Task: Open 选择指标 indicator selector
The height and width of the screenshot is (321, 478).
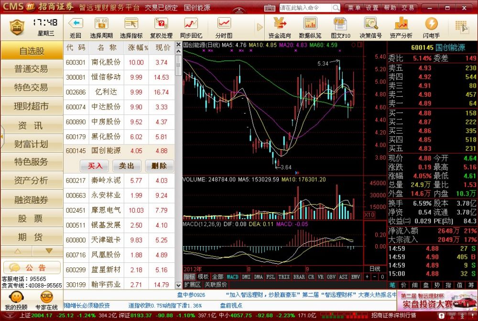Action: pyautogui.click(x=131, y=28)
